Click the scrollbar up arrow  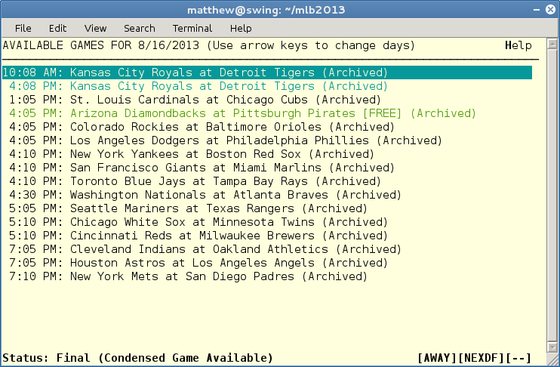[x=552, y=45]
